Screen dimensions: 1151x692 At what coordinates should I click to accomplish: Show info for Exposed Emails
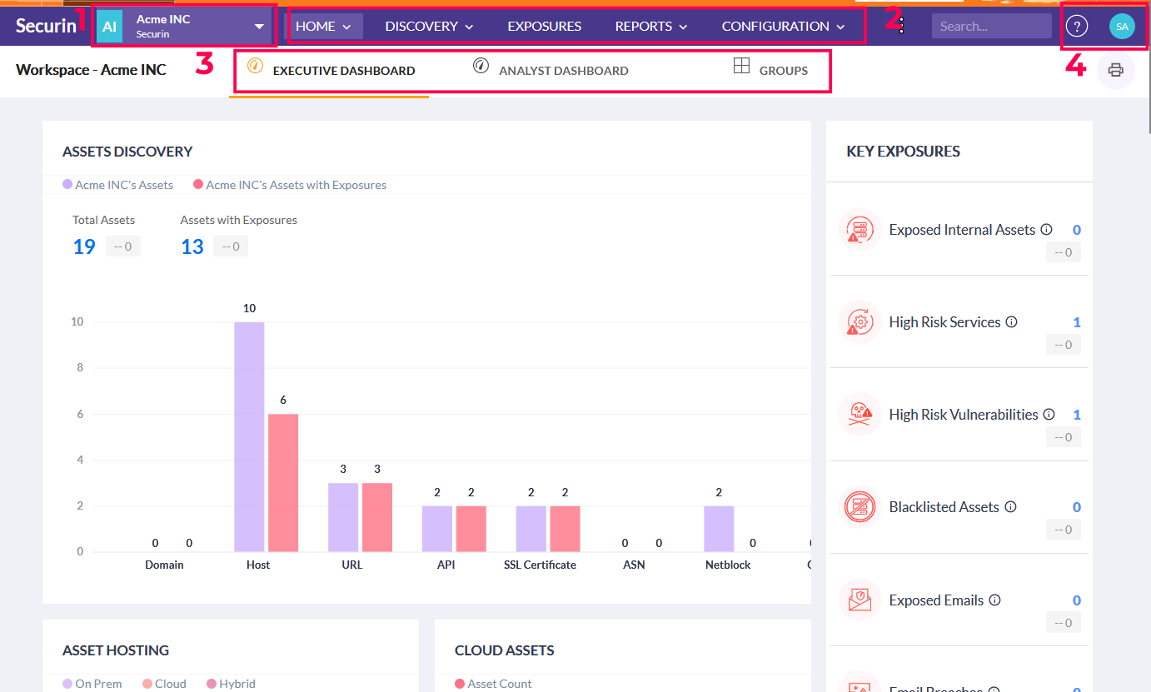point(995,600)
